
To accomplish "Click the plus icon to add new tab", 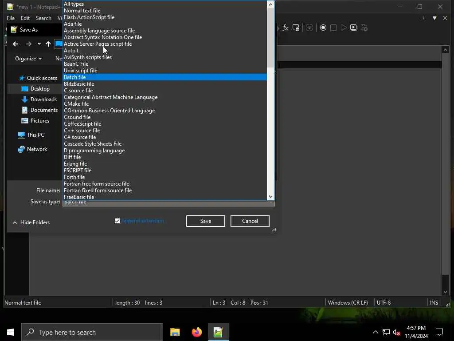I will click(x=423, y=18).
